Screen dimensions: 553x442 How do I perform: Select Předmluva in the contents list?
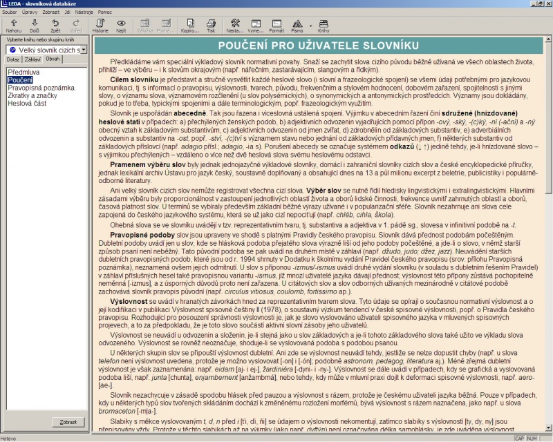(x=24, y=73)
